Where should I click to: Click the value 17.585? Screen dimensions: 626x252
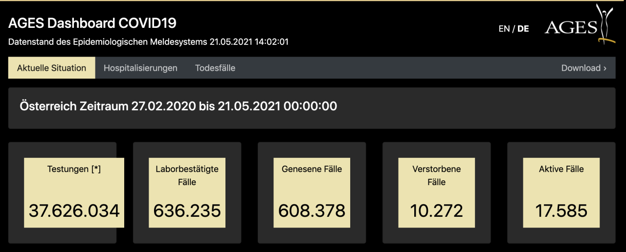[561, 210]
